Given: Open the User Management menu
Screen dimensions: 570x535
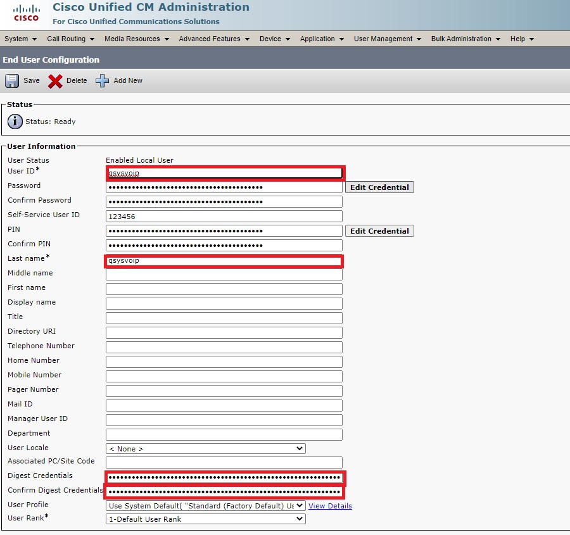Looking at the screenshot, I should tap(388, 39).
